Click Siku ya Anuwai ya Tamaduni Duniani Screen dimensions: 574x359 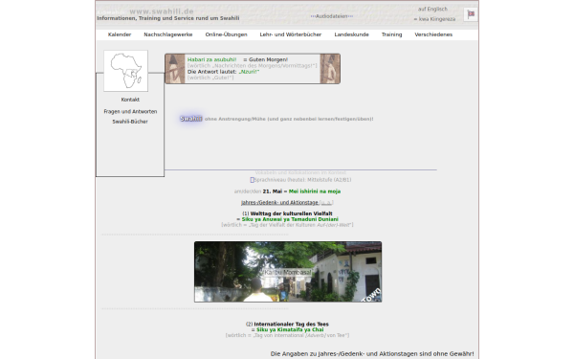(x=290, y=219)
